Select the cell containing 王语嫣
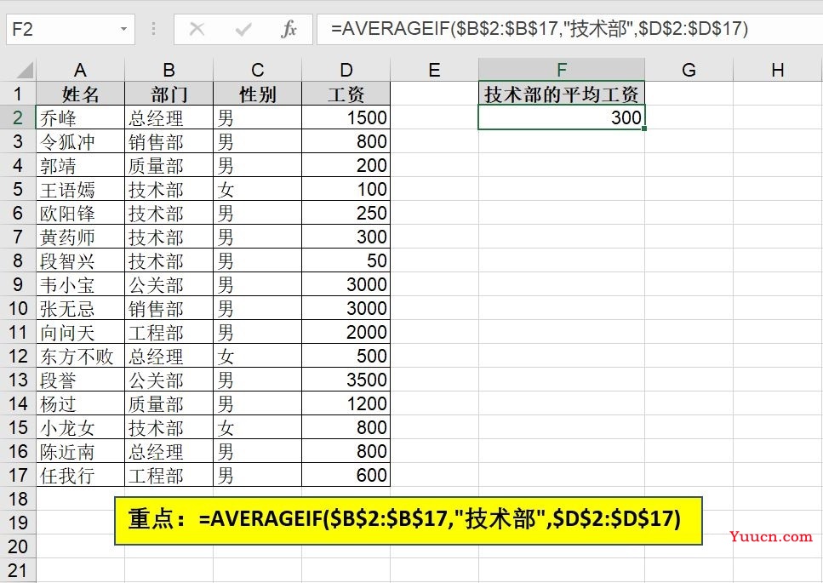The width and height of the screenshot is (823, 583). coord(80,189)
